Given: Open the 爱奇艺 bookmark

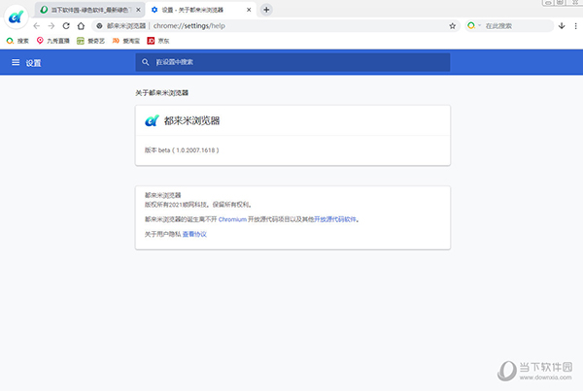Looking at the screenshot, I should coord(90,41).
